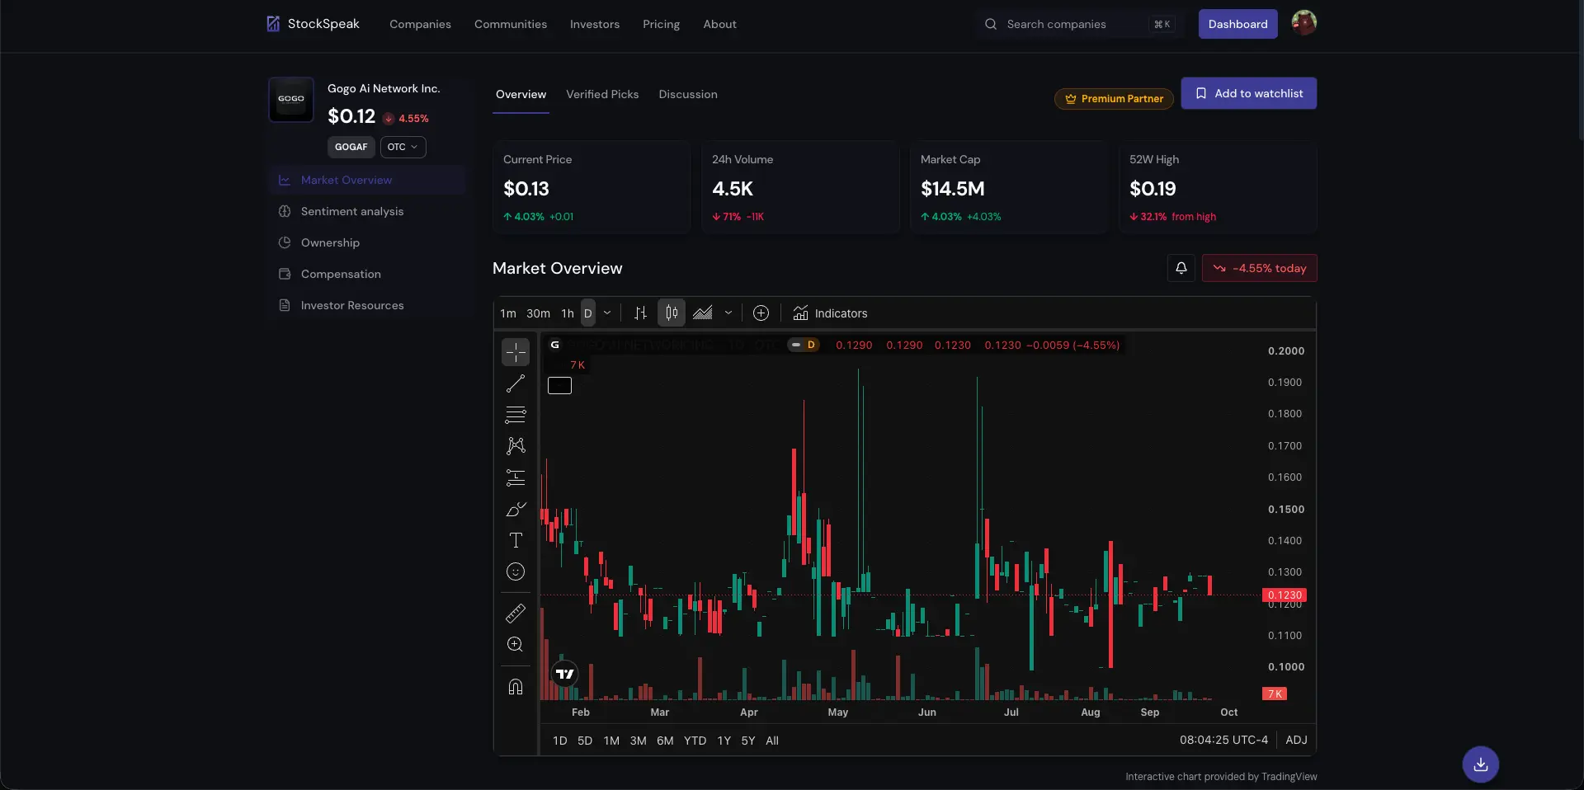Open the Fibonacci retracement tools
The height and width of the screenshot is (790, 1584).
click(x=516, y=415)
